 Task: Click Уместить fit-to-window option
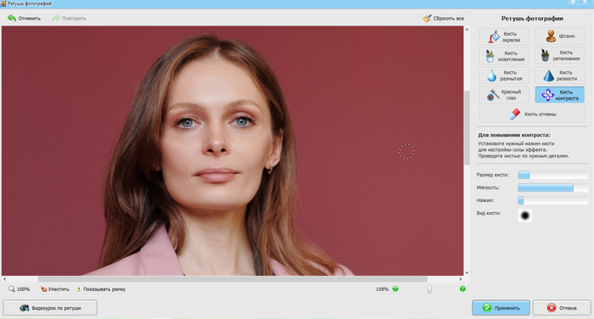(55, 289)
